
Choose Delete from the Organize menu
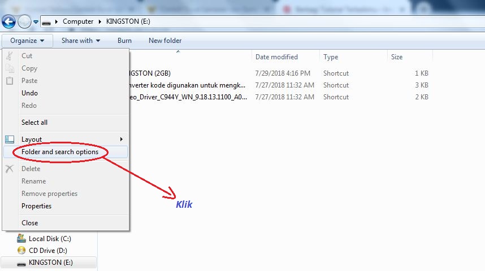pos(65,169)
